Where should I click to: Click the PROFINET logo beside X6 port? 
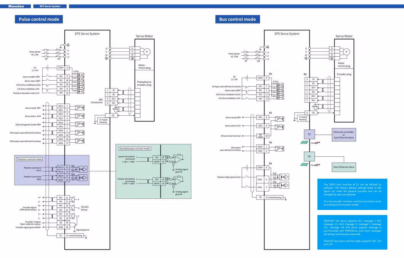304,164
